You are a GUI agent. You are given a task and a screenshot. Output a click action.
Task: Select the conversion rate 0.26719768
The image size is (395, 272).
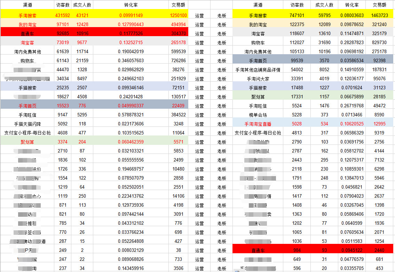coord(352,106)
